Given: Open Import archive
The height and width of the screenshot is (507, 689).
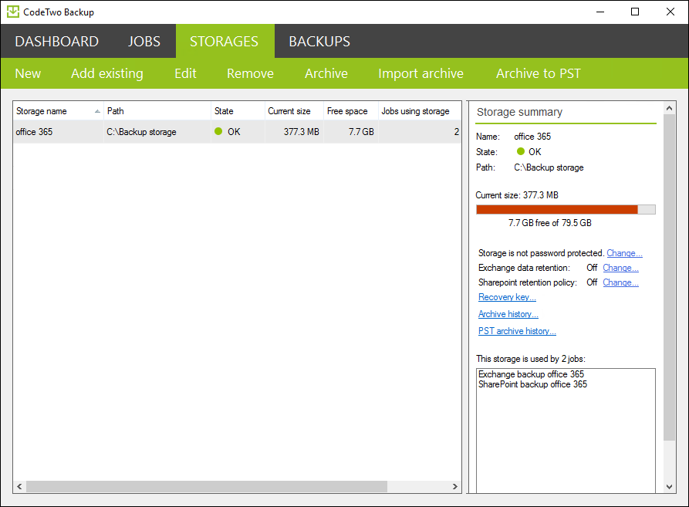Looking at the screenshot, I should (421, 73).
